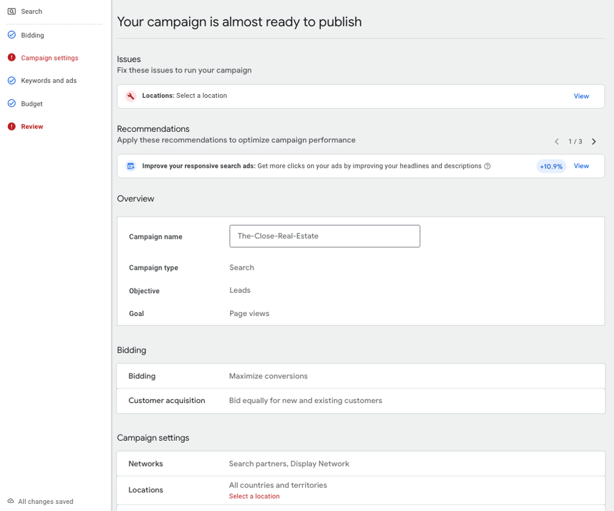The width and height of the screenshot is (614, 511).
Task: Click the Customer acquisition row
Action: (x=360, y=401)
